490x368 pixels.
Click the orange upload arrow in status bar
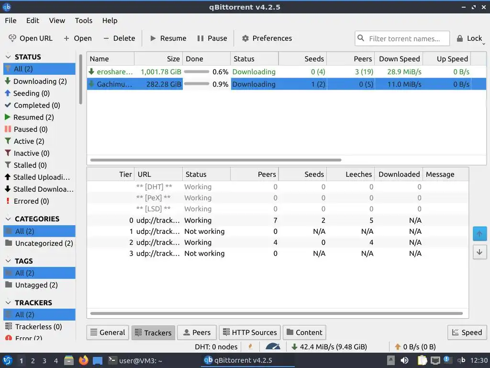pyautogui.click(x=398, y=347)
